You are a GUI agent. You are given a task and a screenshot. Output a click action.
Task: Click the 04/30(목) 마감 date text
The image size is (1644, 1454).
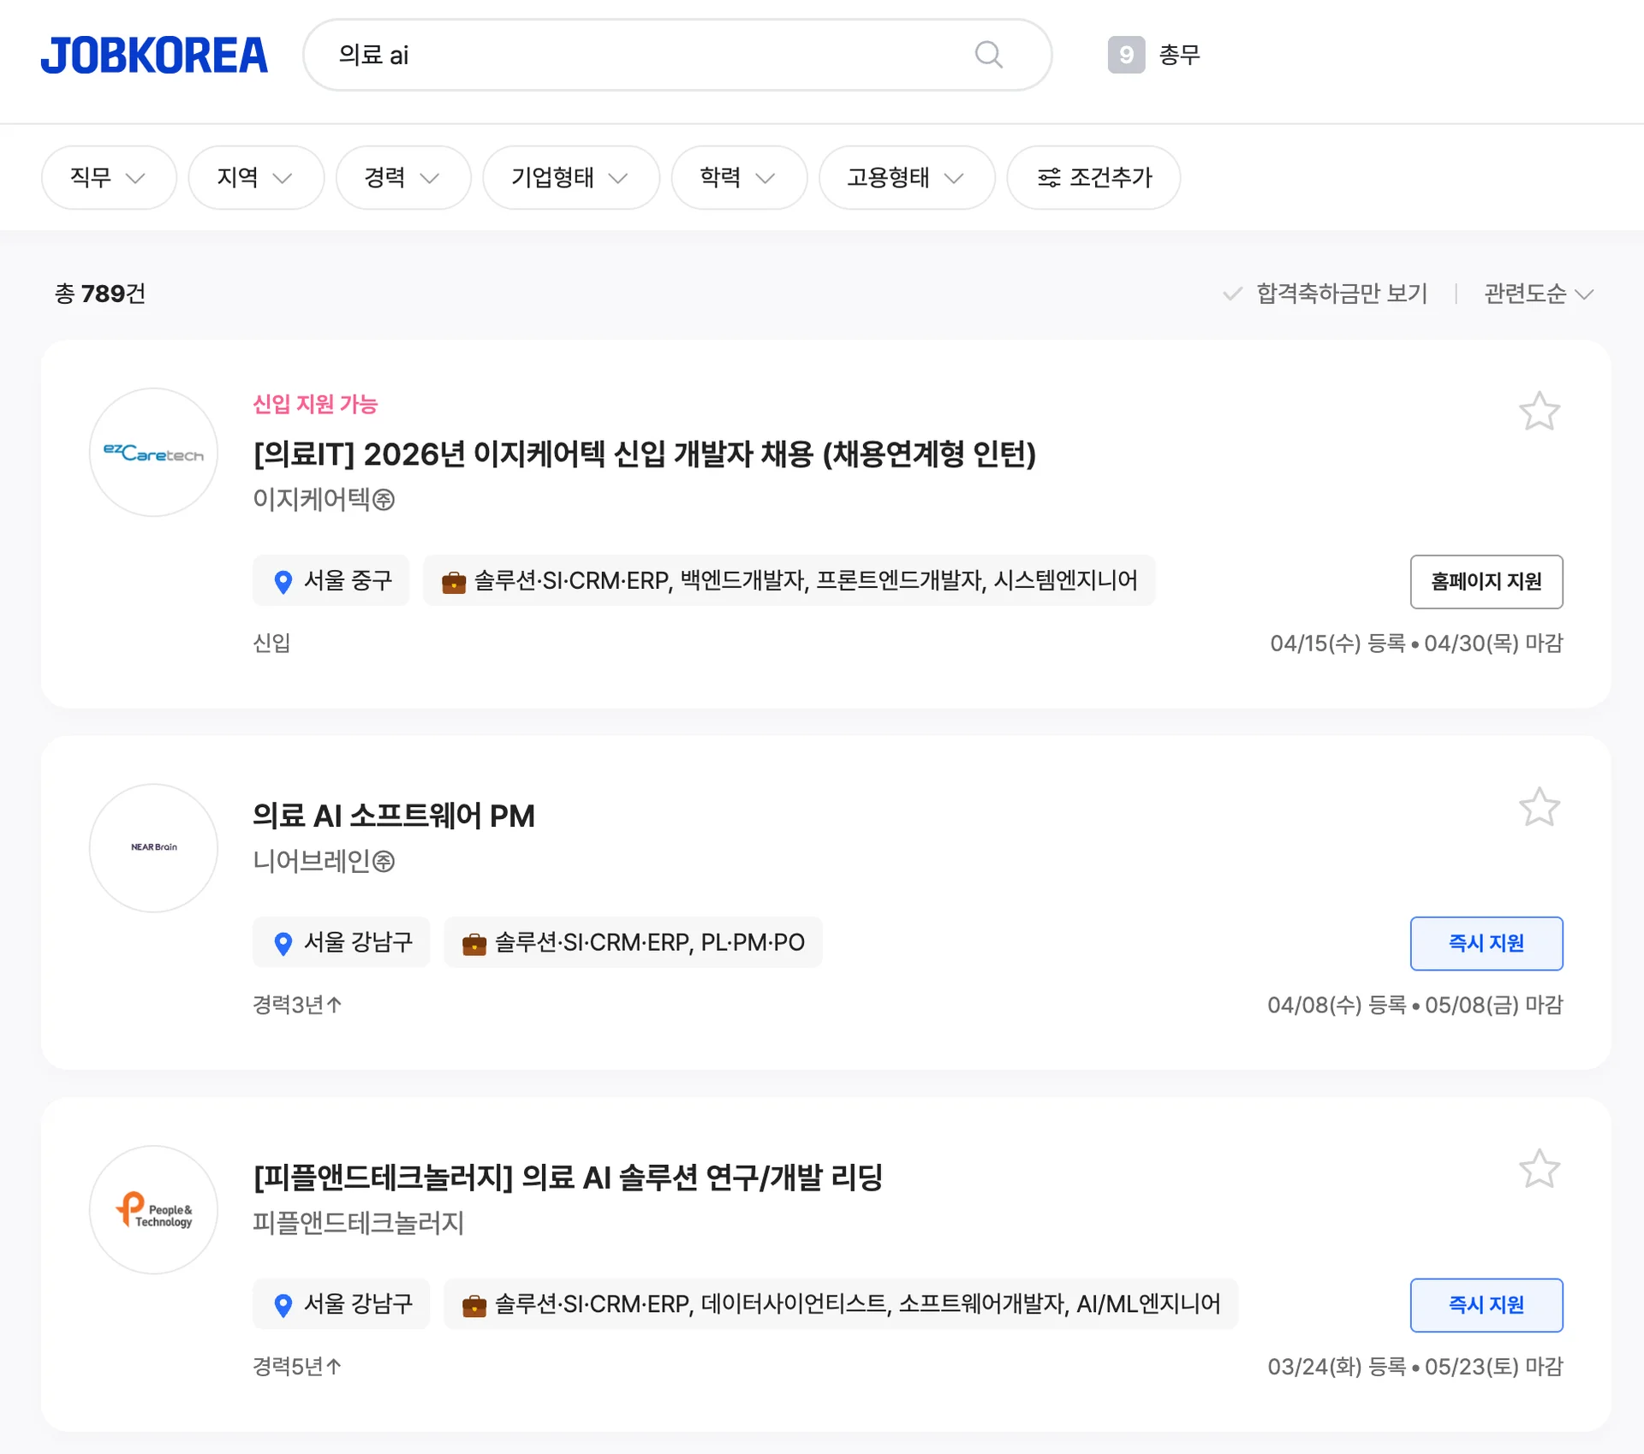pos(1493,643)
